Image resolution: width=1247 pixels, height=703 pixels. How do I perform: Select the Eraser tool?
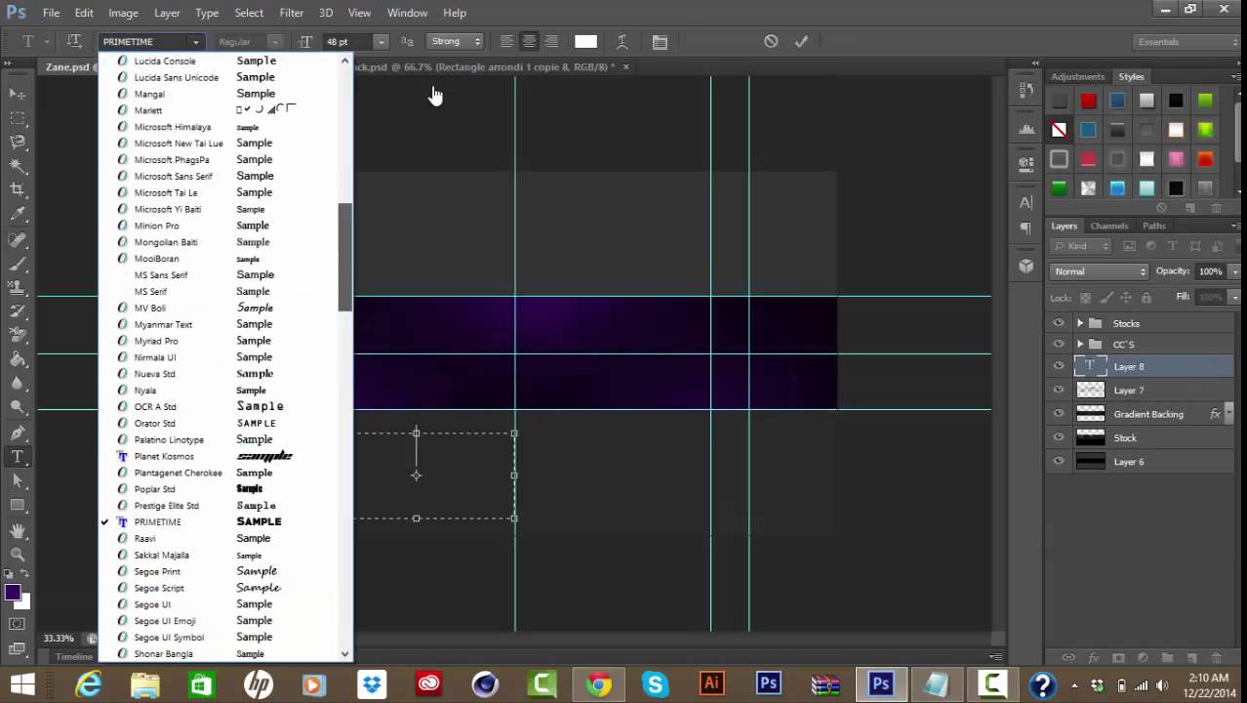coord(18,335)
